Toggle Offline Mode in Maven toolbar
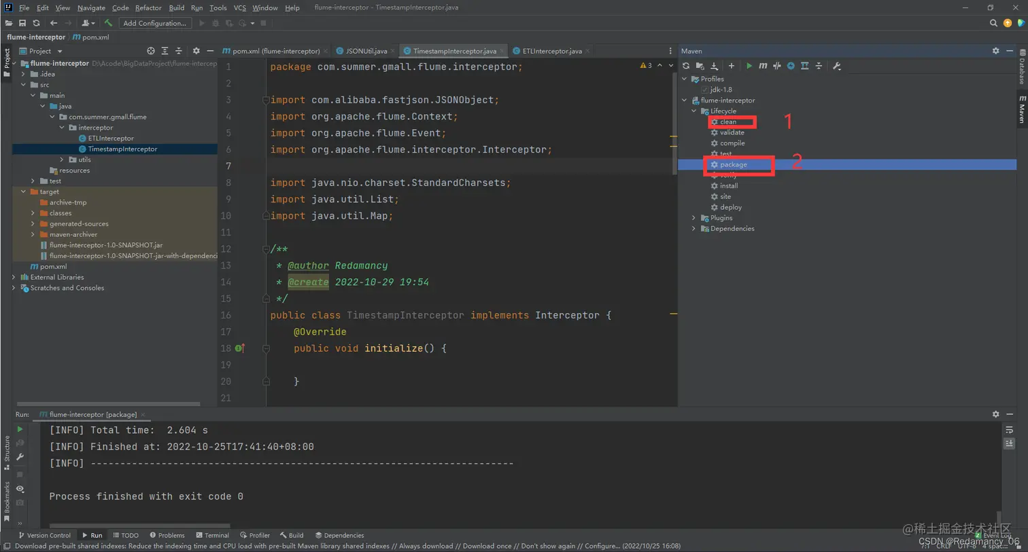Image resolution: width=1028 pixels, height=552 pixels. point(776,66)
